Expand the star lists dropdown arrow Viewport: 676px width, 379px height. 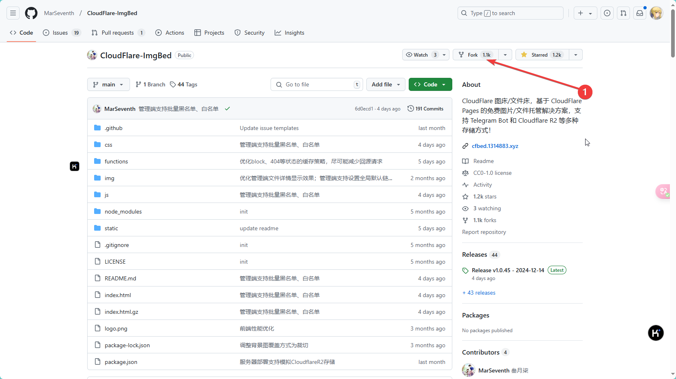(576, 55)
